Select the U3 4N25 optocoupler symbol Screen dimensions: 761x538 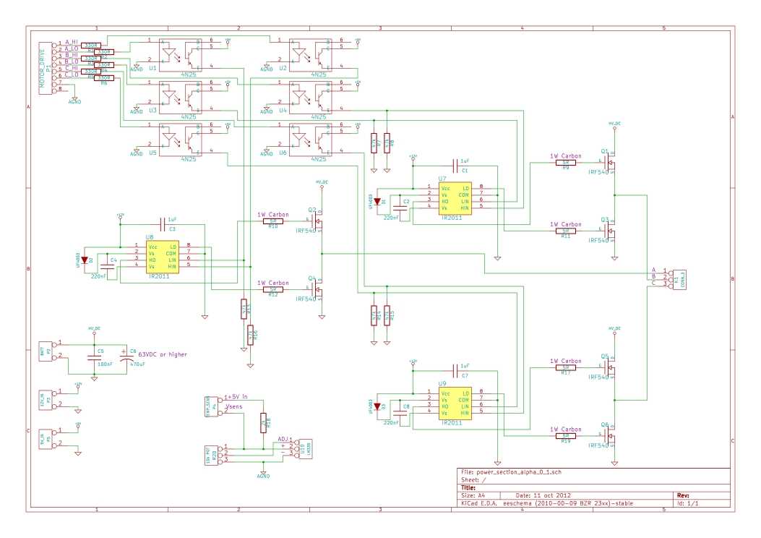pos(181,98)
